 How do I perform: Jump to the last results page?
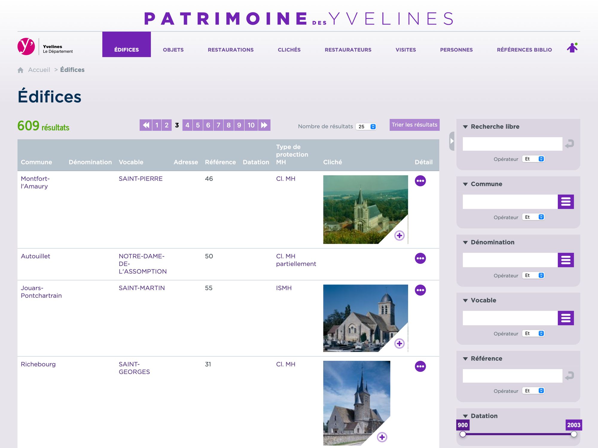click(x=264, y=125)
